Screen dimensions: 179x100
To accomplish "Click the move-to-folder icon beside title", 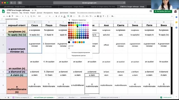I will (x=36, y=10).
